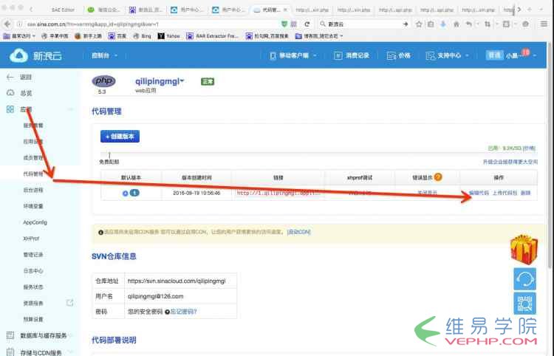Open the browser hamburger menu

(x=544, y=24)
